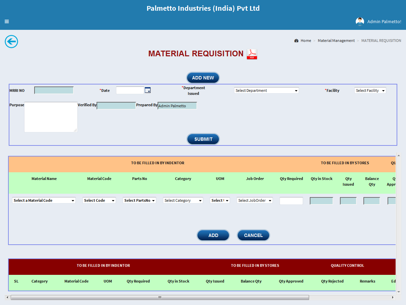Open the Select Department dropdown
The height and width of the screenshot is (305, 406).
coord(267,90)
